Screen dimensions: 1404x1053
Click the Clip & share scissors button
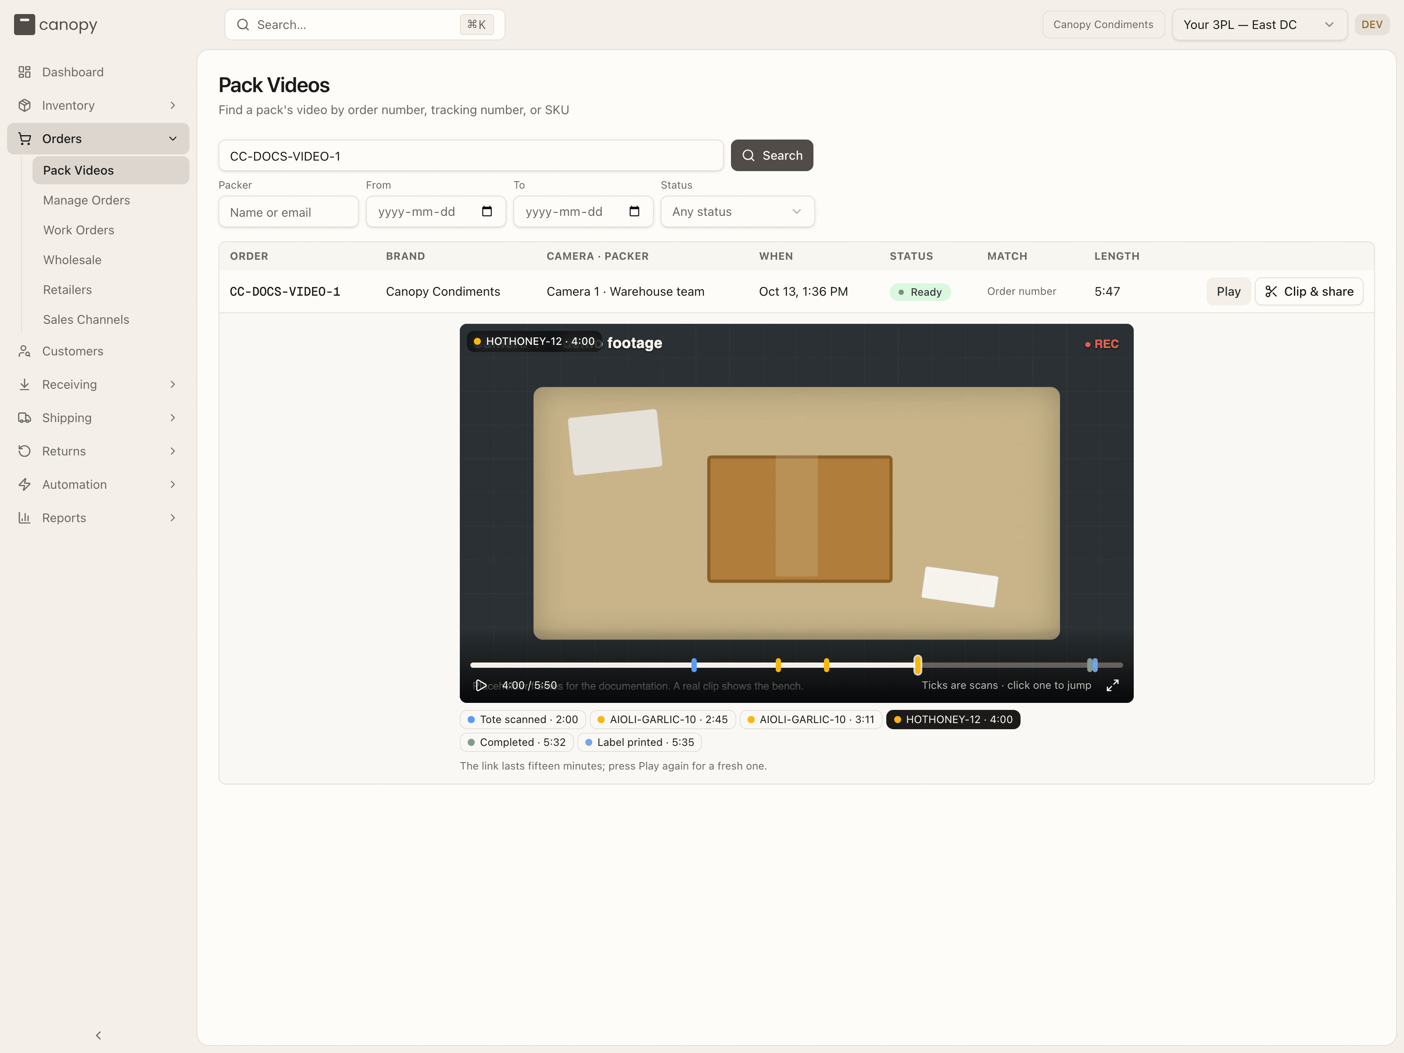coord(1309,291)
